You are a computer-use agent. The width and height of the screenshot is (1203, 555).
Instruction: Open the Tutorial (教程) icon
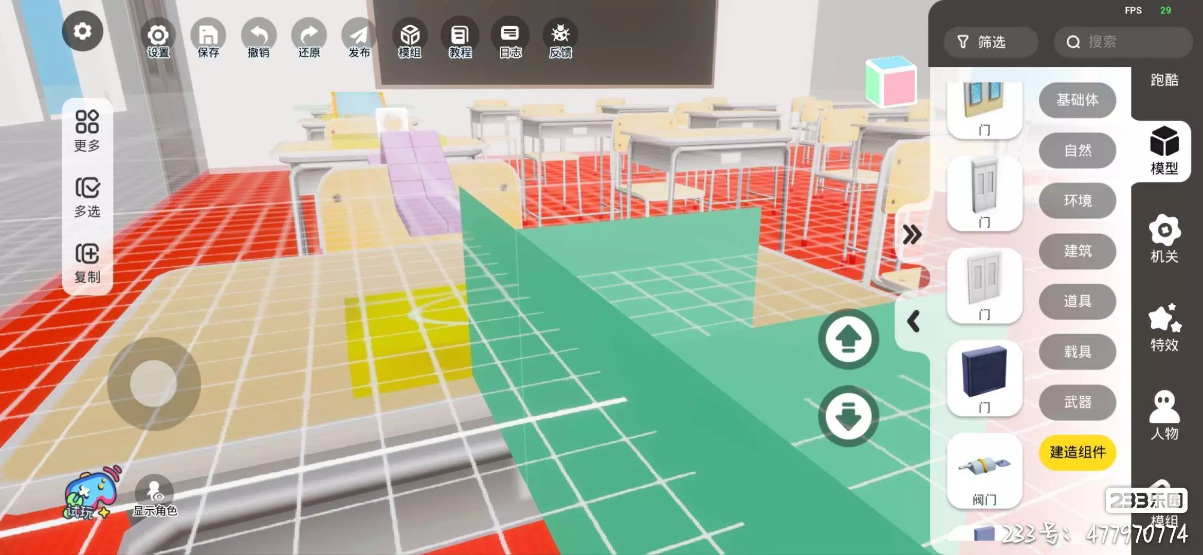click(x=460, y=36)
